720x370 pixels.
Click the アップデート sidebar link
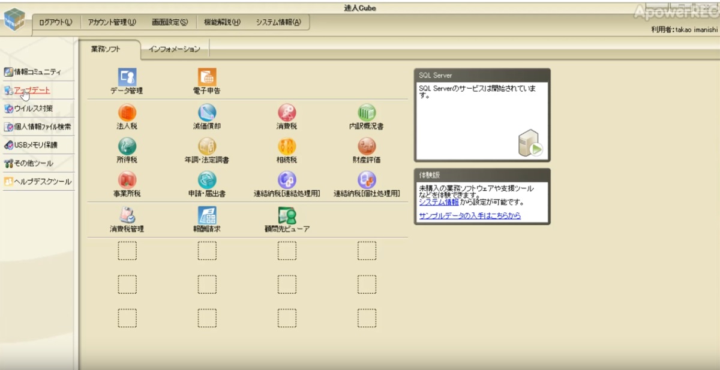(x=27, y=91)
